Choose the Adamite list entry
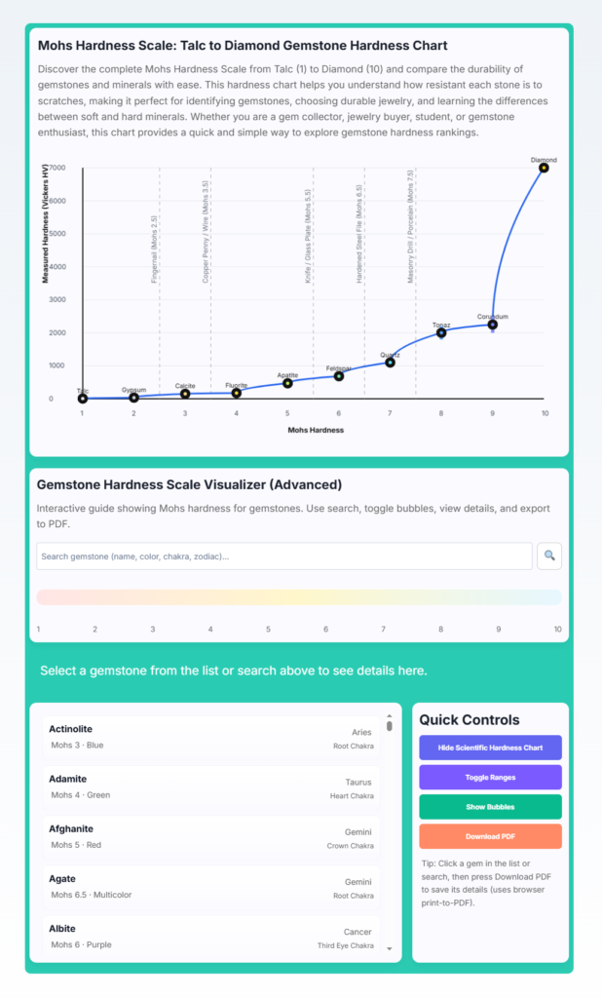Screen dimensions: 602x998 click(211, 787)
